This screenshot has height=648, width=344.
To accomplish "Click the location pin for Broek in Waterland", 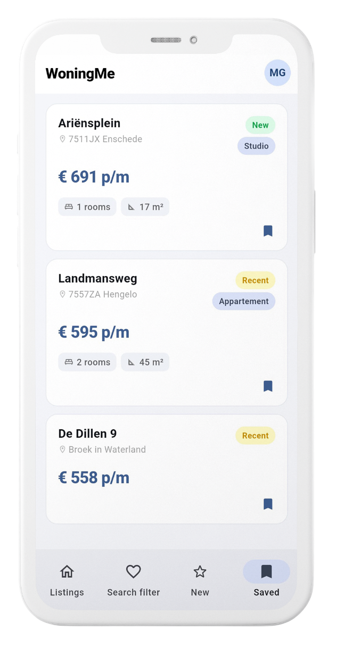I will pos(63,450).
